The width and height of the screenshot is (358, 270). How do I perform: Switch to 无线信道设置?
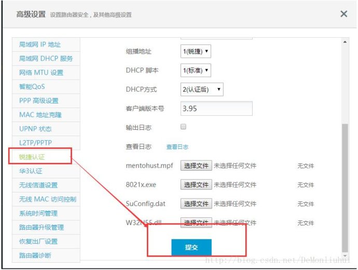(x=38, y=185)
